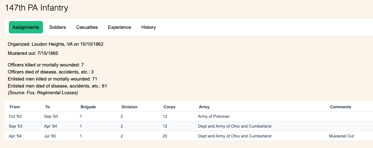Click the Division column header
The image size is (373, 148).
click(x=129, y=107)
